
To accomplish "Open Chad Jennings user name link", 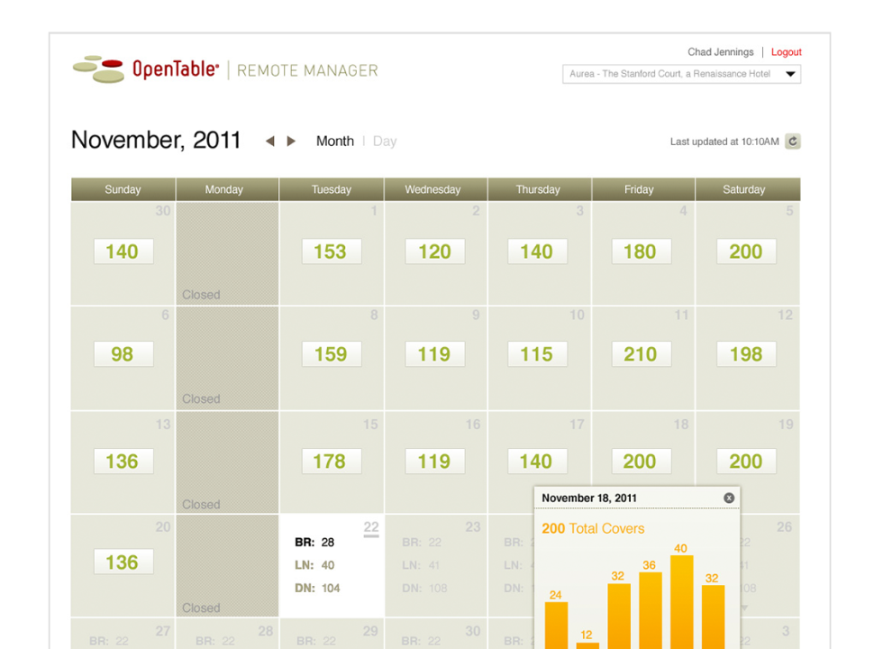I will [x=720, y=52].
